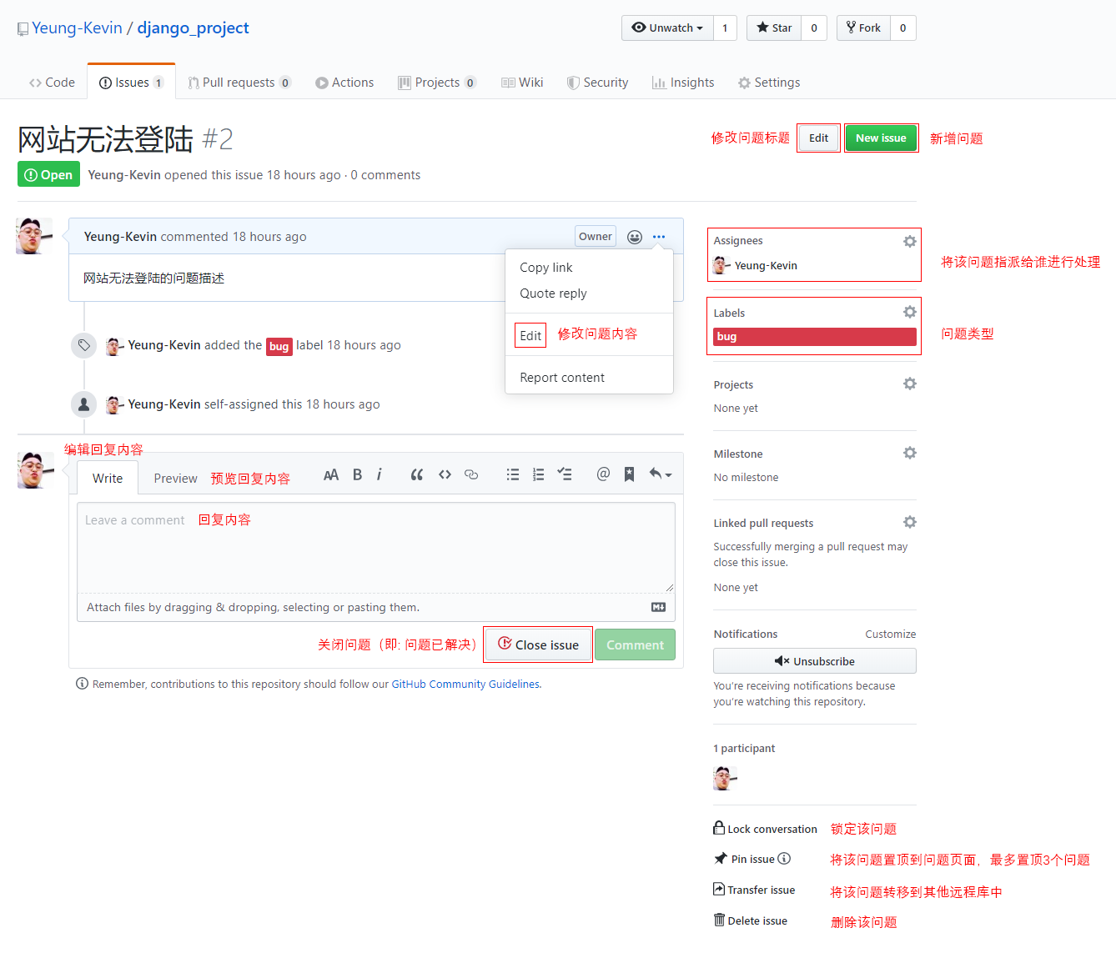This screenshot has width=1116, height=953.
Task: Open the Issues tab
Action: click(131, 83)
